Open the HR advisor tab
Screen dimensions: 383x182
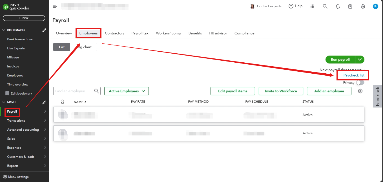point(218,33)
